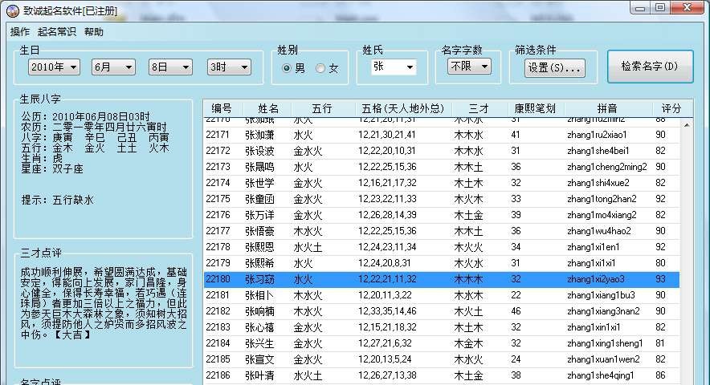The height and width of the screenshot is (385, 710).
Task: Select row 22177 张悟豪
Action: coord(442,231)
